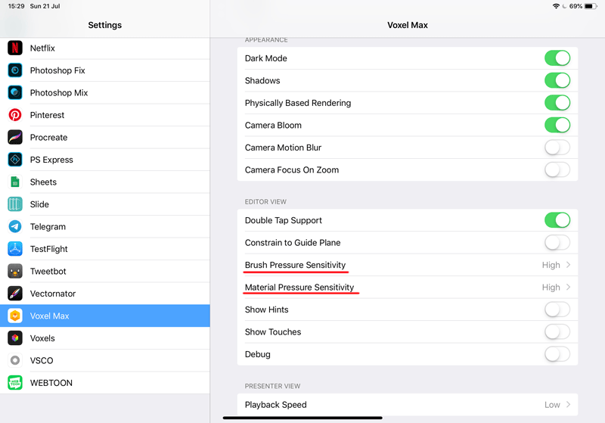Open Brush Pressure Sensitivity chevron
605x423 pixels.
pyautogui.click(x=569, y=265)
